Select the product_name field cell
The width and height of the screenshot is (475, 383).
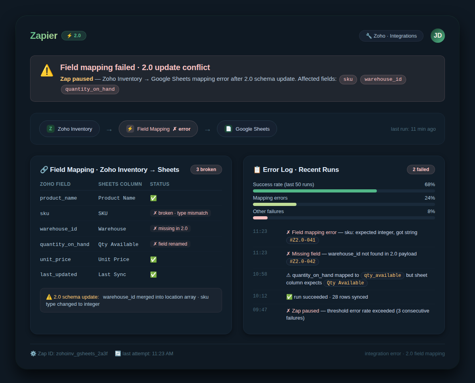(x=59, y=198)
